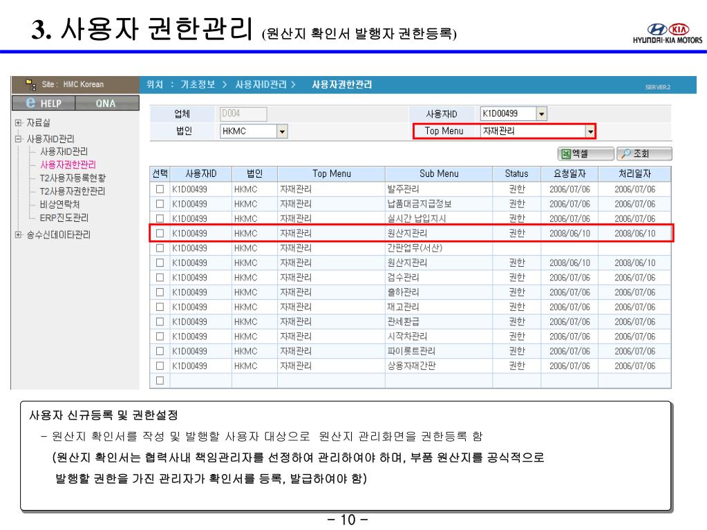The image size is (707, 530).
Task: Click the Sub Menu column header
Action: 439,173
